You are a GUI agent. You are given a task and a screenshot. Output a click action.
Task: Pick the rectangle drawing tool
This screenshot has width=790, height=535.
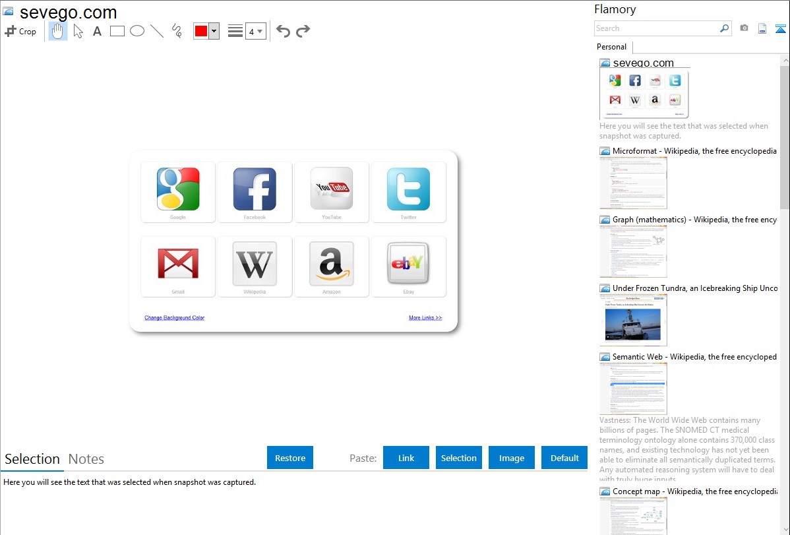pyautogui.click(x=117, y=31)
